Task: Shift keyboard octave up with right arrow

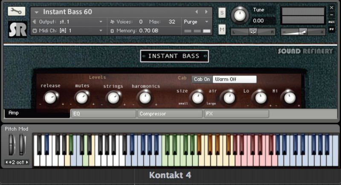Action: coord(28,162)
